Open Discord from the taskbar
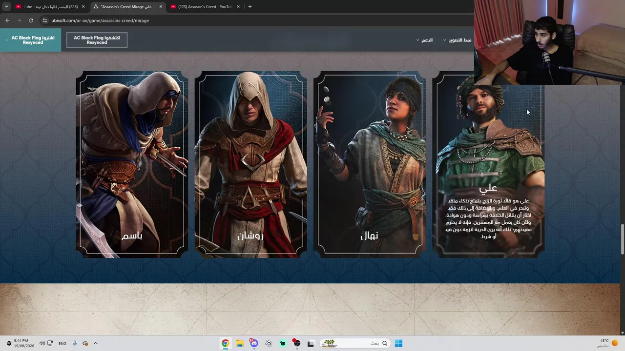 tap(254, 343)
